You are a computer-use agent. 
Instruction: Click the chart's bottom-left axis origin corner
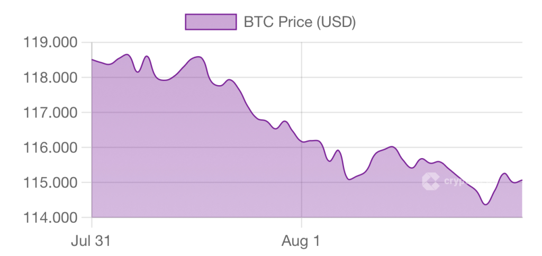[92, 217]
